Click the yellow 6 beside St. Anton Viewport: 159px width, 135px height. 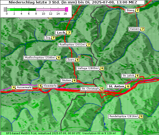coord(128,86)
